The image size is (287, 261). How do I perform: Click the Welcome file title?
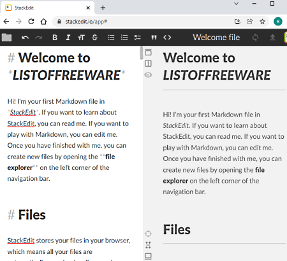click(216, 38)
